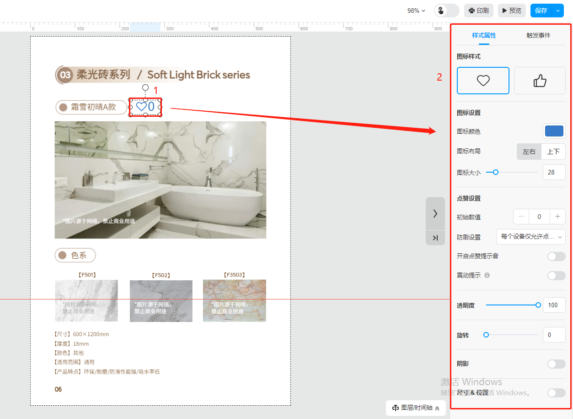Click the blue Save button
573x419 pixels.
[x=541, y=11]
